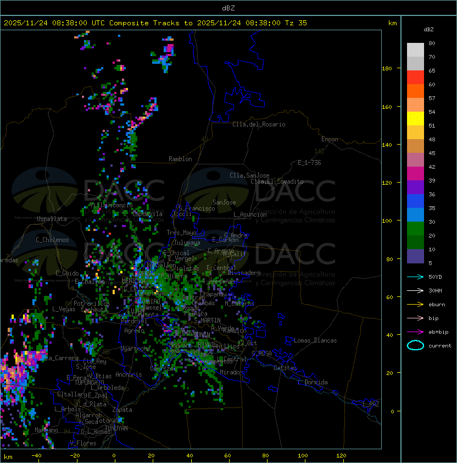
Task: Click the Anchoris map label
Action: click(129, 374)
